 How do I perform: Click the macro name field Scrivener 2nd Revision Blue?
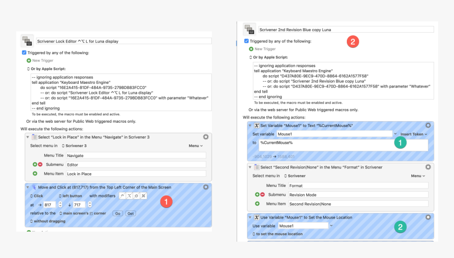[346, 29]
